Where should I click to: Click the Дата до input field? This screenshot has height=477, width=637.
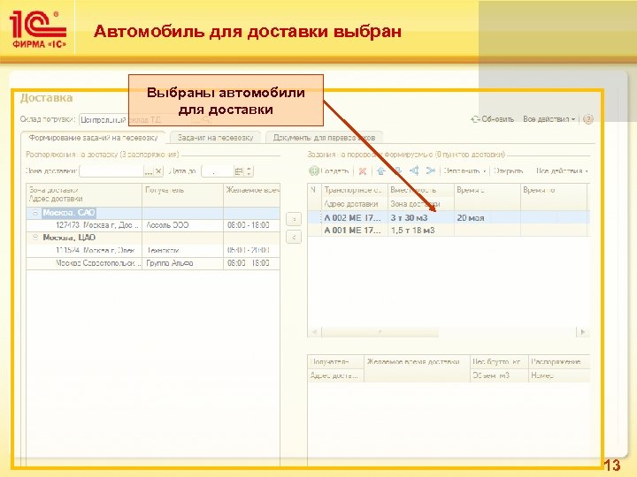point(219,171)
